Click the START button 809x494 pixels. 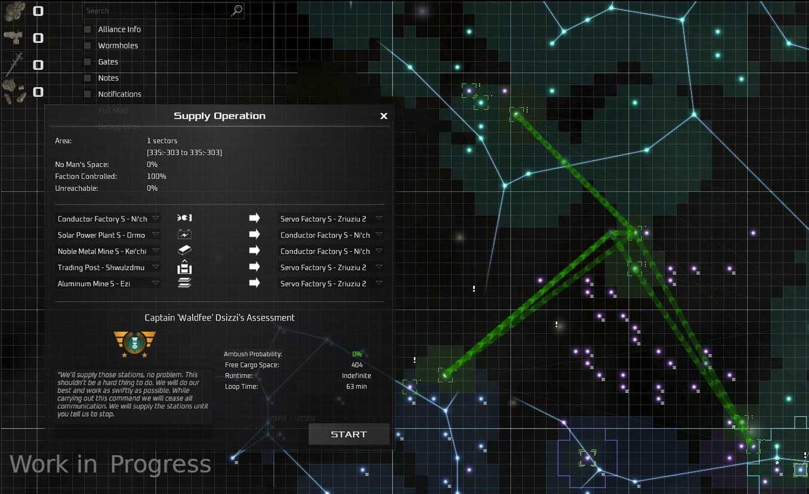tap(349, 434)
